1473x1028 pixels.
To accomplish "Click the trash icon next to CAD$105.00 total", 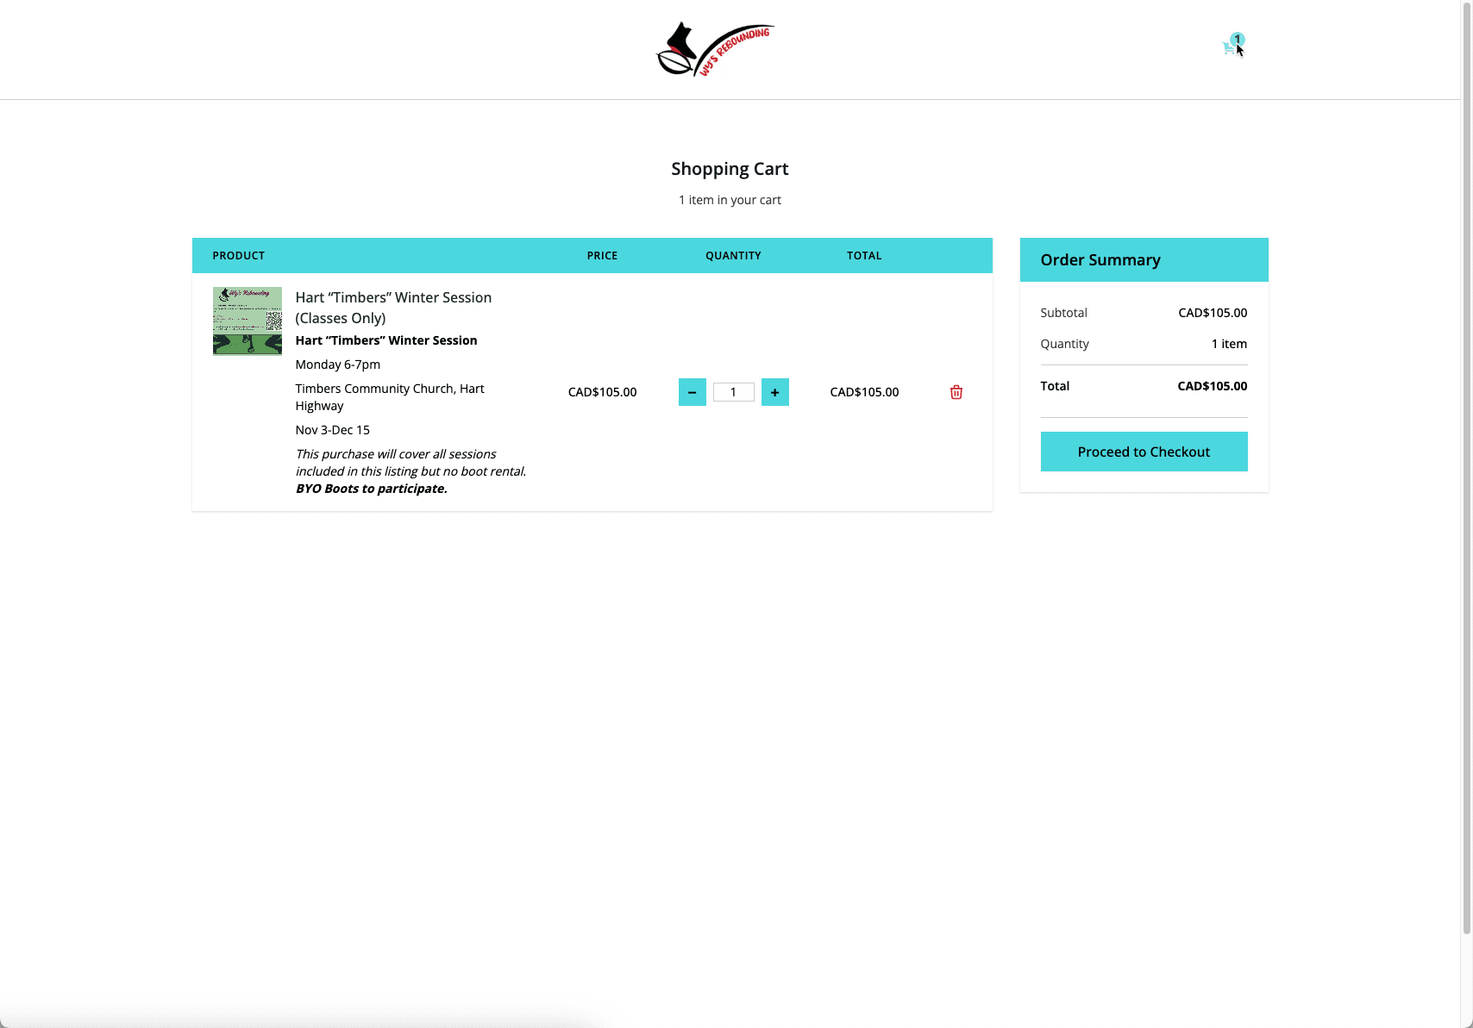I will 956,392.
